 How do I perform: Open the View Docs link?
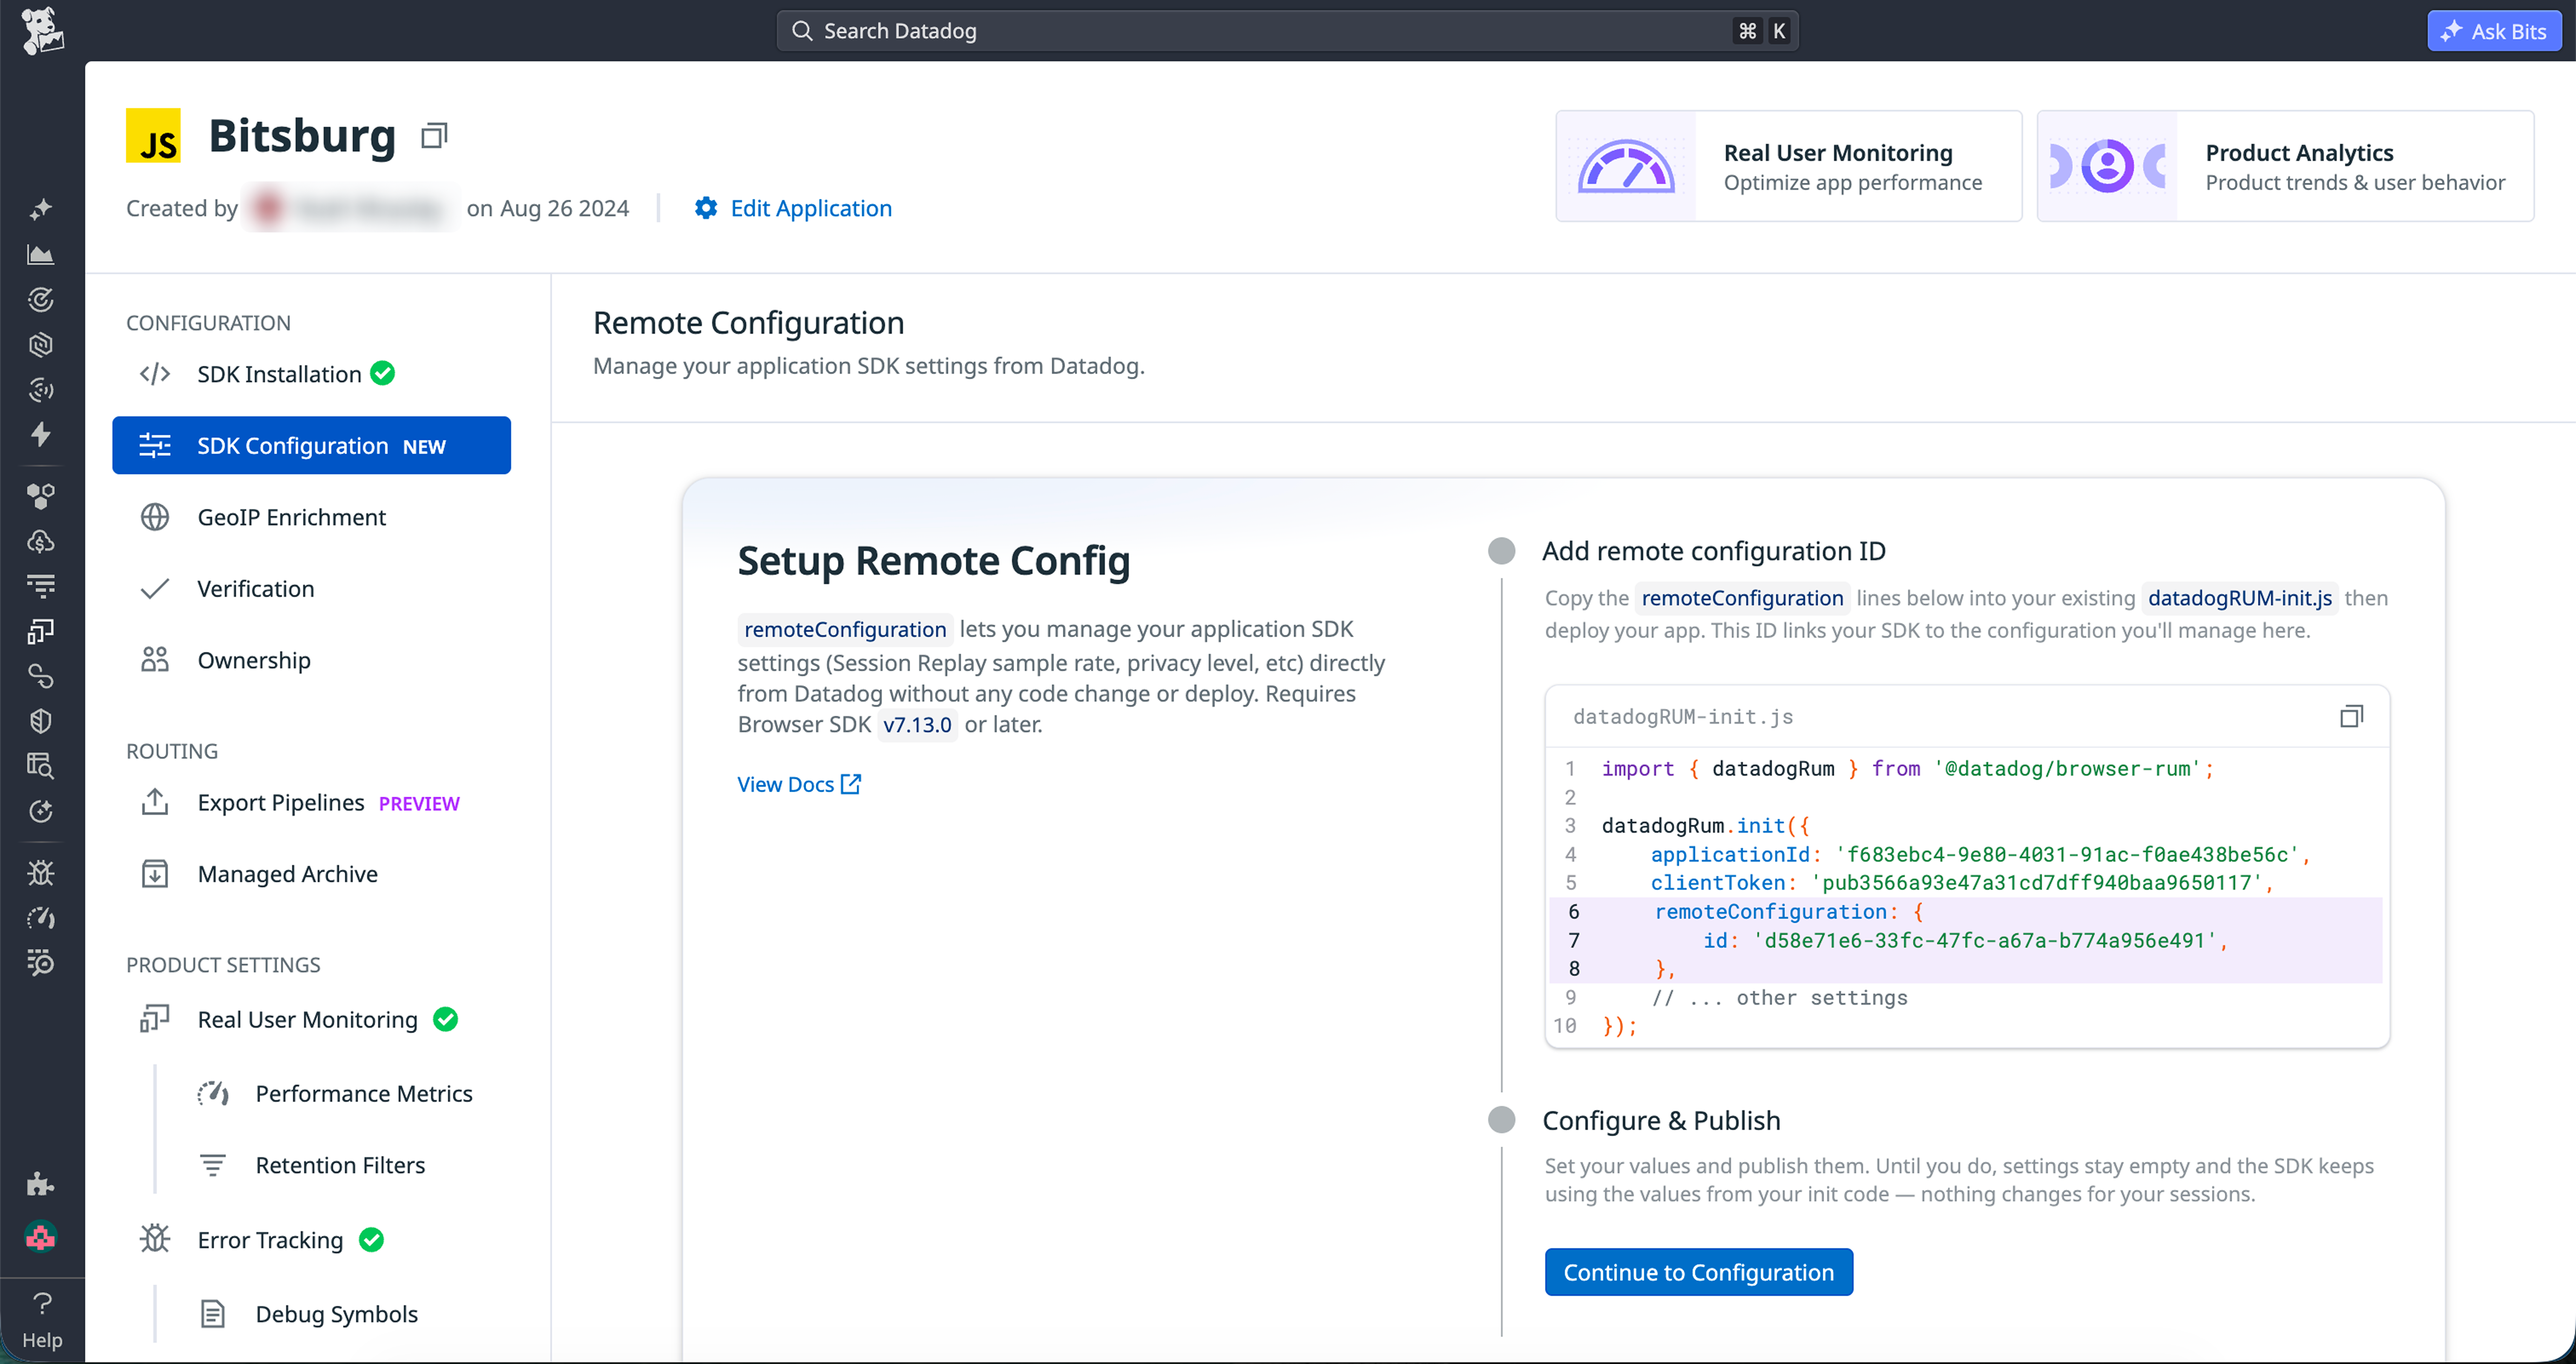click(x=799, y=785)
